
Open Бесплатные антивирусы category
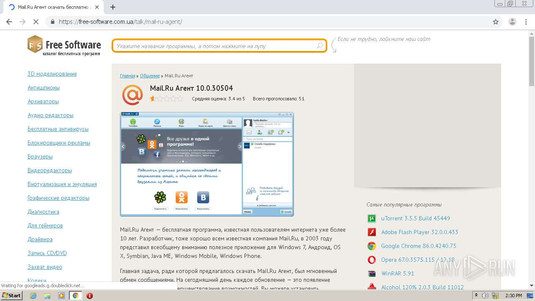point(58,129)
